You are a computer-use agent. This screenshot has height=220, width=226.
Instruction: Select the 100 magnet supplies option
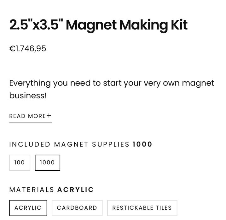(x=20, y=162)
